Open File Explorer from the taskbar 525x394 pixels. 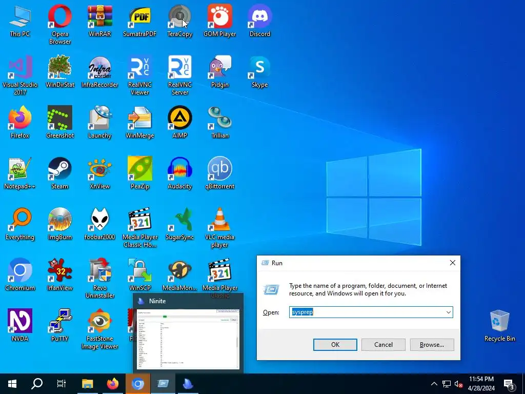click(87, 384)
